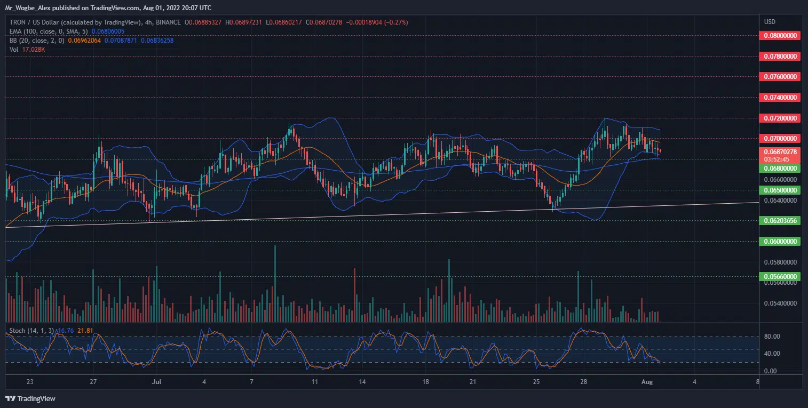The height and width of the screenshot is (408, 808).
Task: Click the current price 0.06870278 countdown label
Action: pyautogui.click(x=779, y=155)
